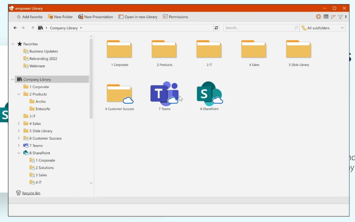The width and height of the screenshot is (355, 222).
Task: Click the globe icon at top right
Action: (x=318, y=17)
